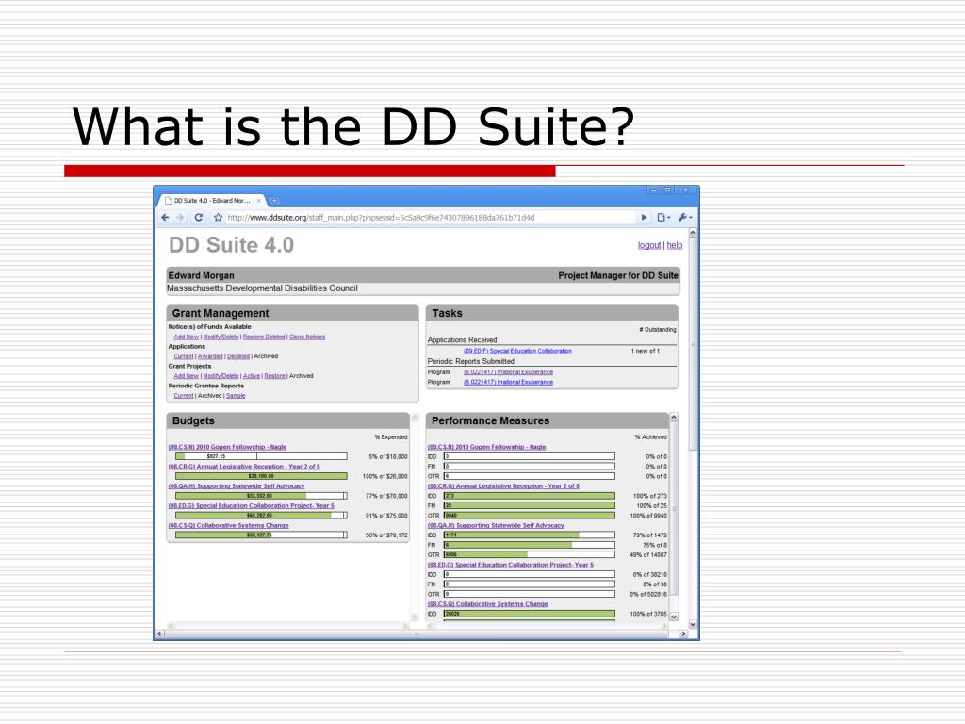Click the 91% of $75,000 budget bar
The image size is (965, 724).
261,516
